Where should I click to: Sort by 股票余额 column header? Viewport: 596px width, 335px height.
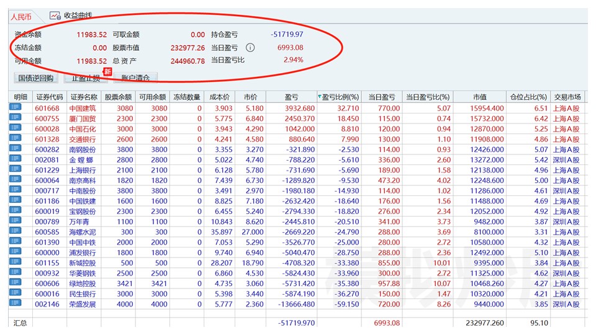pos(118,97)
